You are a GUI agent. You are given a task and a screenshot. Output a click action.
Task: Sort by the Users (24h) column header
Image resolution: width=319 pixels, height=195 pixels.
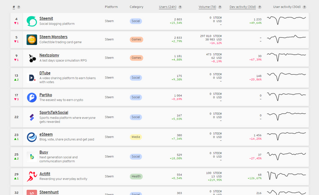coord(167,7)
